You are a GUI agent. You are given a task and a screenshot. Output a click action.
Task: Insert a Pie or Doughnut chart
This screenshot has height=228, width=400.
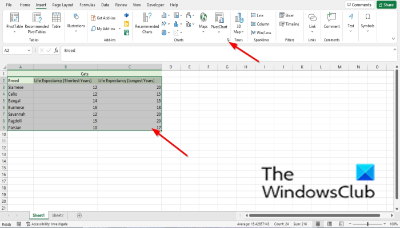point(166,32)
